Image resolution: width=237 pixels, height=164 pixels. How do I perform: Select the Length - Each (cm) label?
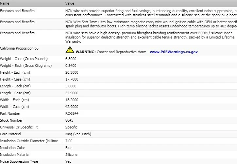pyautogui.click(x=15, y=86)
